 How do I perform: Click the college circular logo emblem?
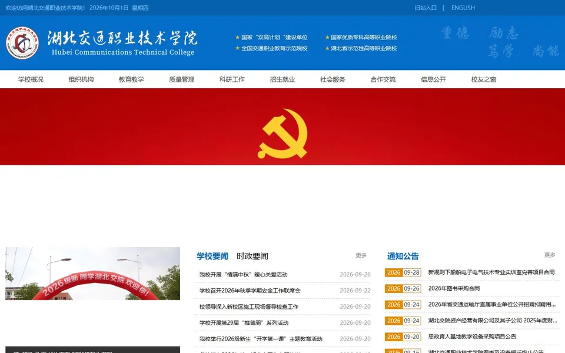coord(22,43)
